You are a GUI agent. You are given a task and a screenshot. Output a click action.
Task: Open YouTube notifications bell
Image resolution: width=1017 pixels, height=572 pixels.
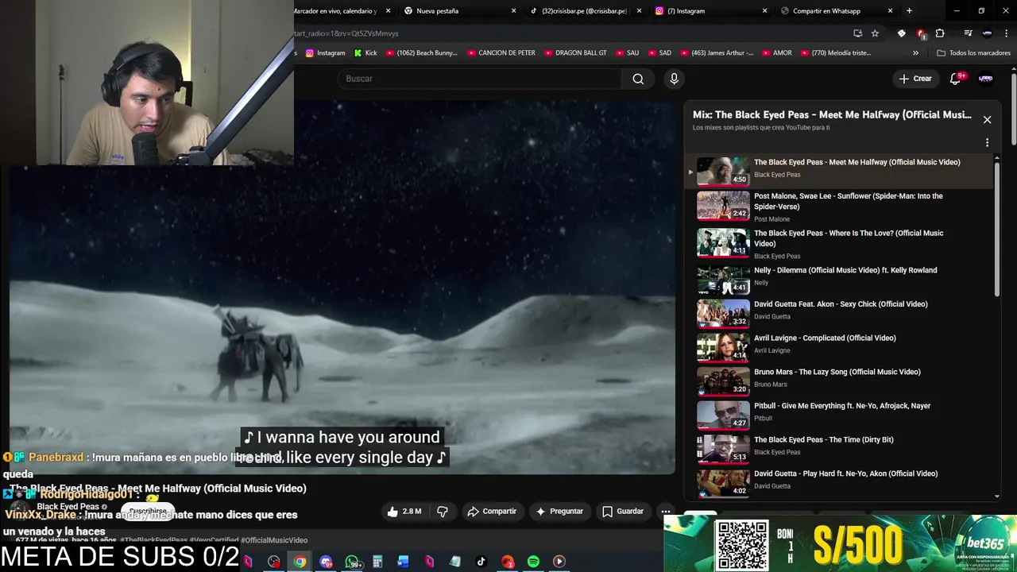click(x=956, y=79)
